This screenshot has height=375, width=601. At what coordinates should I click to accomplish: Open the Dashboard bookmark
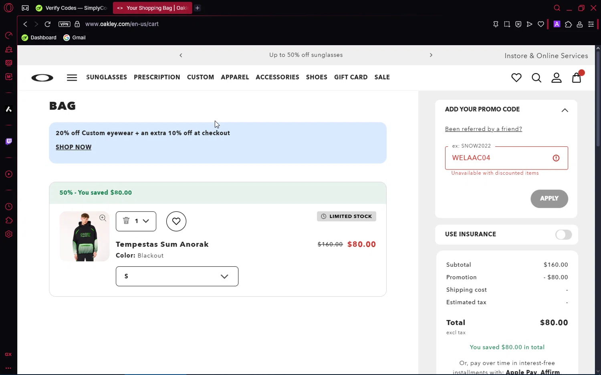[x=39, y=38]
